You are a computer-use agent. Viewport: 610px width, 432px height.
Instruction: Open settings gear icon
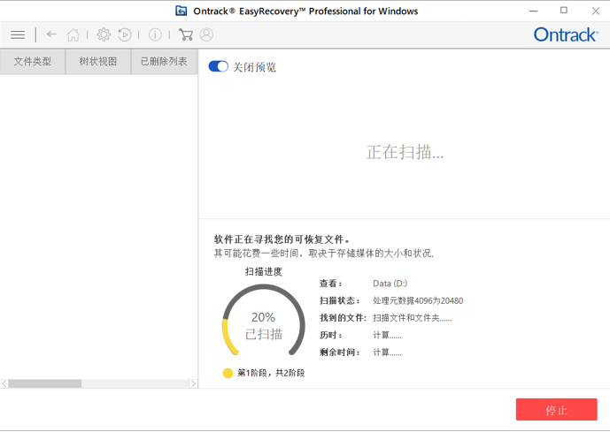(104, 35)
